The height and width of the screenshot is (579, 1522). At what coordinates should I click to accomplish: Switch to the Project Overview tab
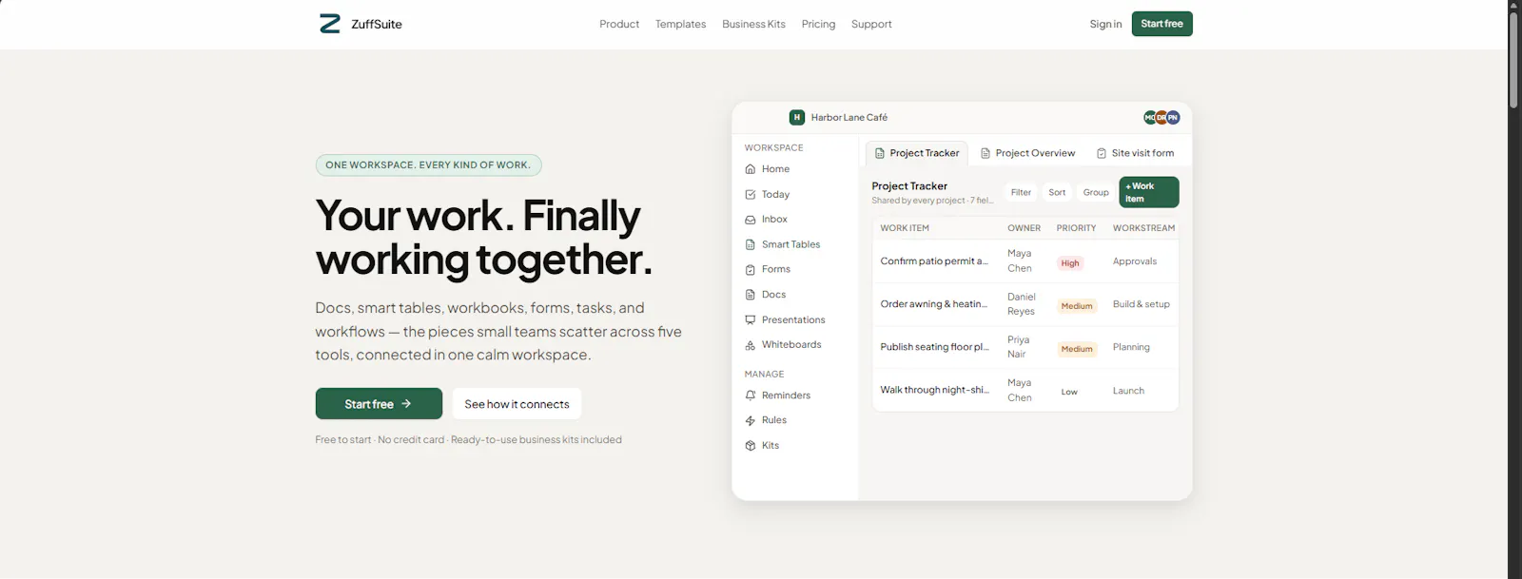1027,153
